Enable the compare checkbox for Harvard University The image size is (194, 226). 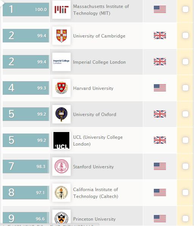[185, 88]
